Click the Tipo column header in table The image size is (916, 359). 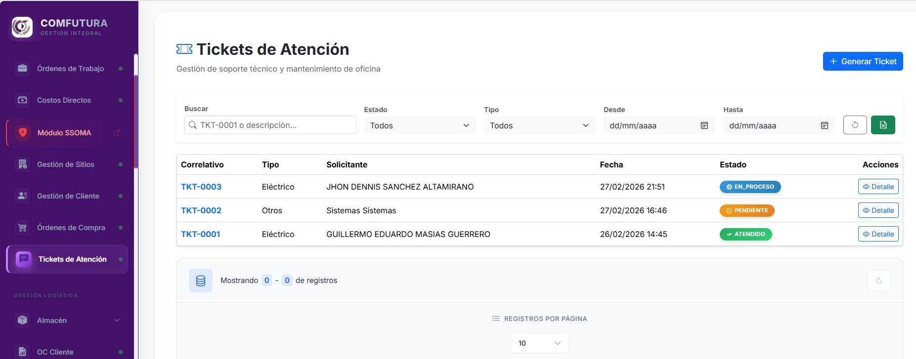coord(270,164)
